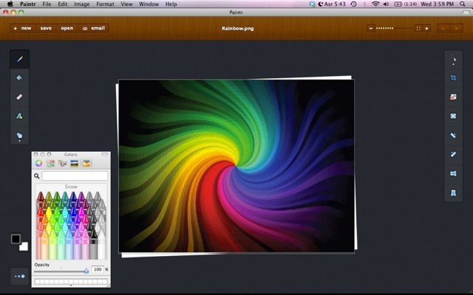Choose the eraser tool
473x295 pixels.
click(x=20, y=97)
